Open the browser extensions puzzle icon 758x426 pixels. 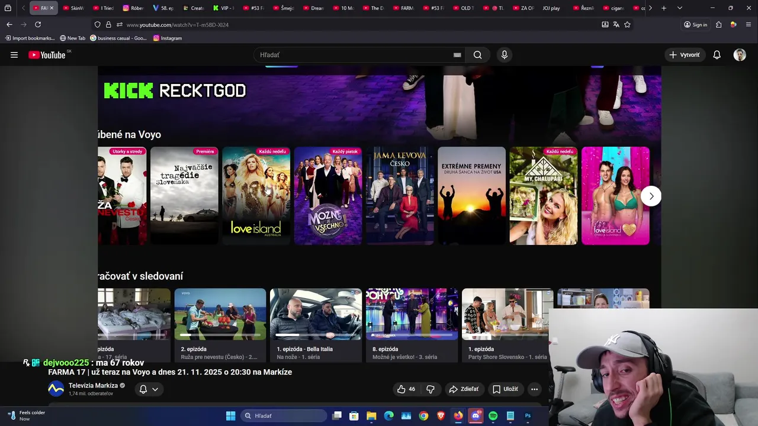(718, 24)
